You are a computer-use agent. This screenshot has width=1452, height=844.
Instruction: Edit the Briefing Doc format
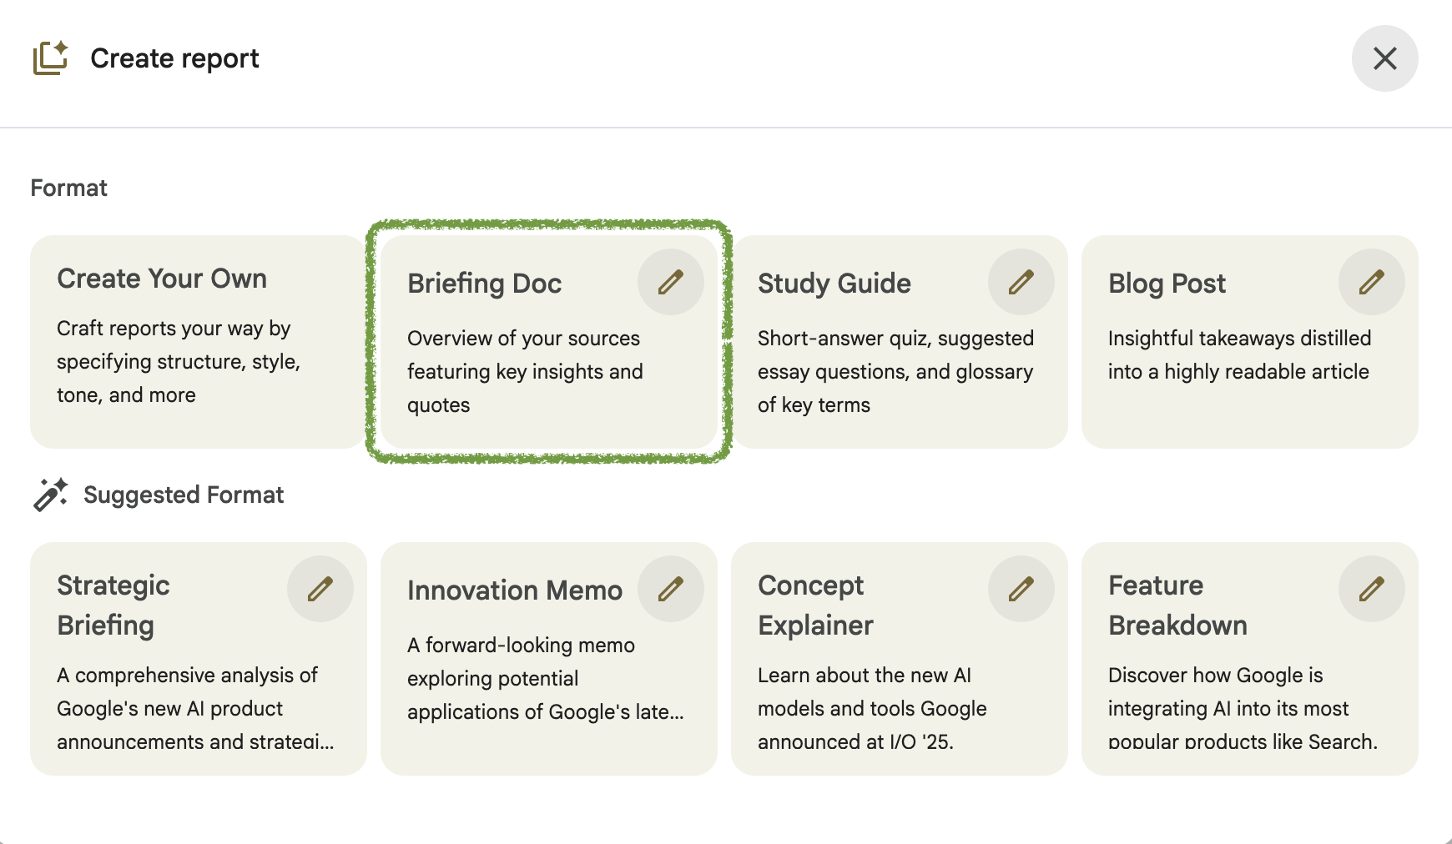pos(670,282)
